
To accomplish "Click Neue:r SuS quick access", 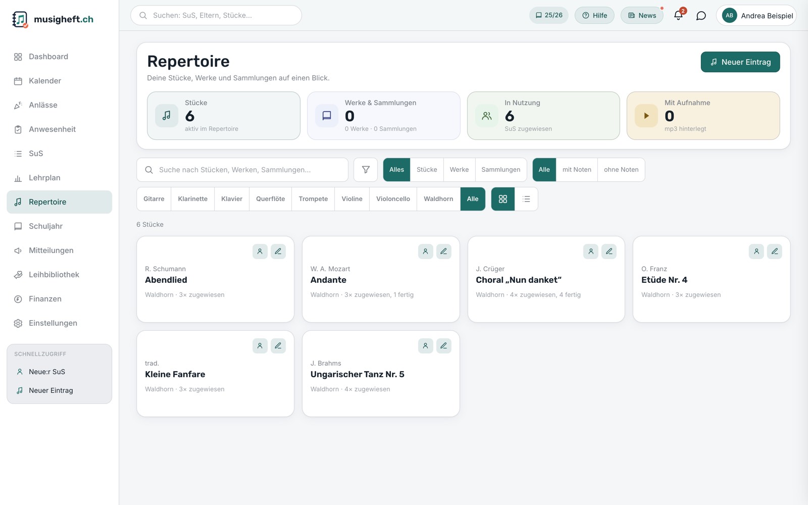I will (x=60, y=372).
